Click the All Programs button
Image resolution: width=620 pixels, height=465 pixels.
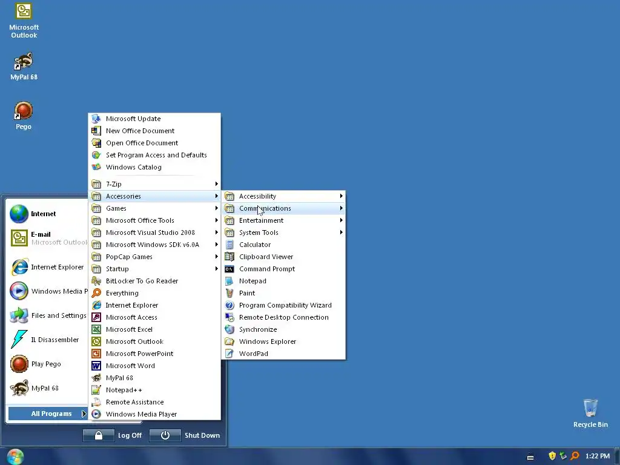pyautogui.click(x=48, y=414)
